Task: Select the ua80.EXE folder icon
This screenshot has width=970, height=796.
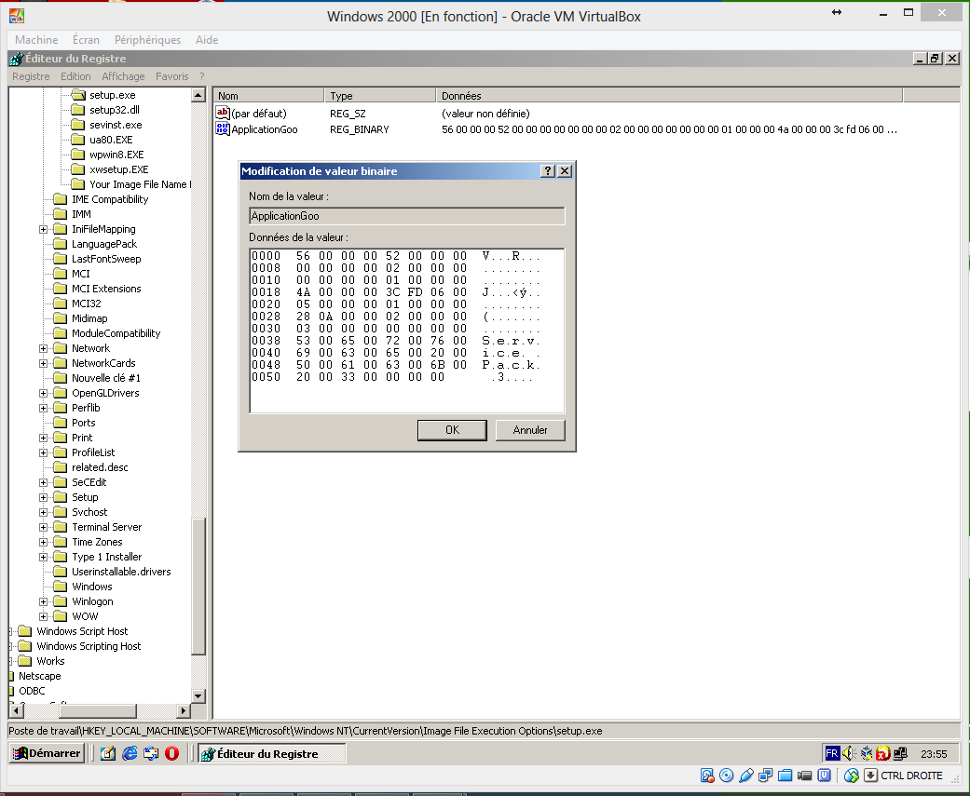Action: tap(78, 140)
